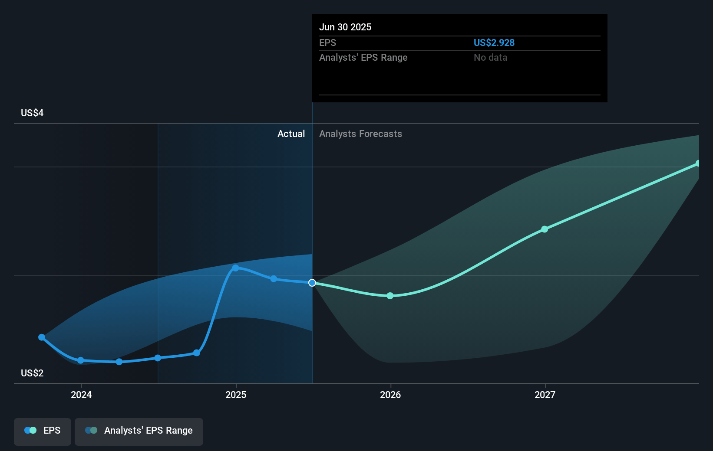The height and width of the screenshot is (451, 713).
Task: Select the EPS point at mid-2024
Action: coord(158,358)
